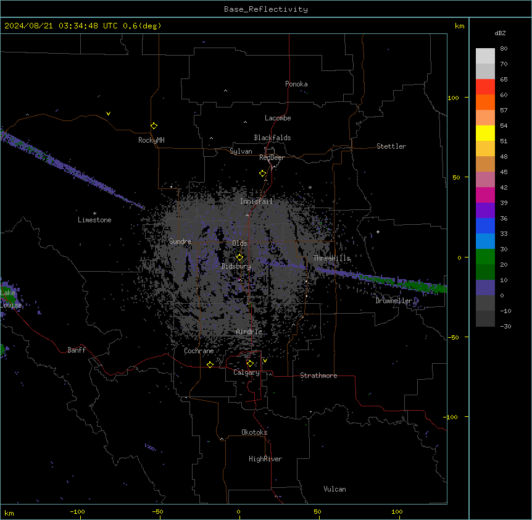Click the Ponoka city label
The width and height of the screenshot is (532, 520).
296,84
